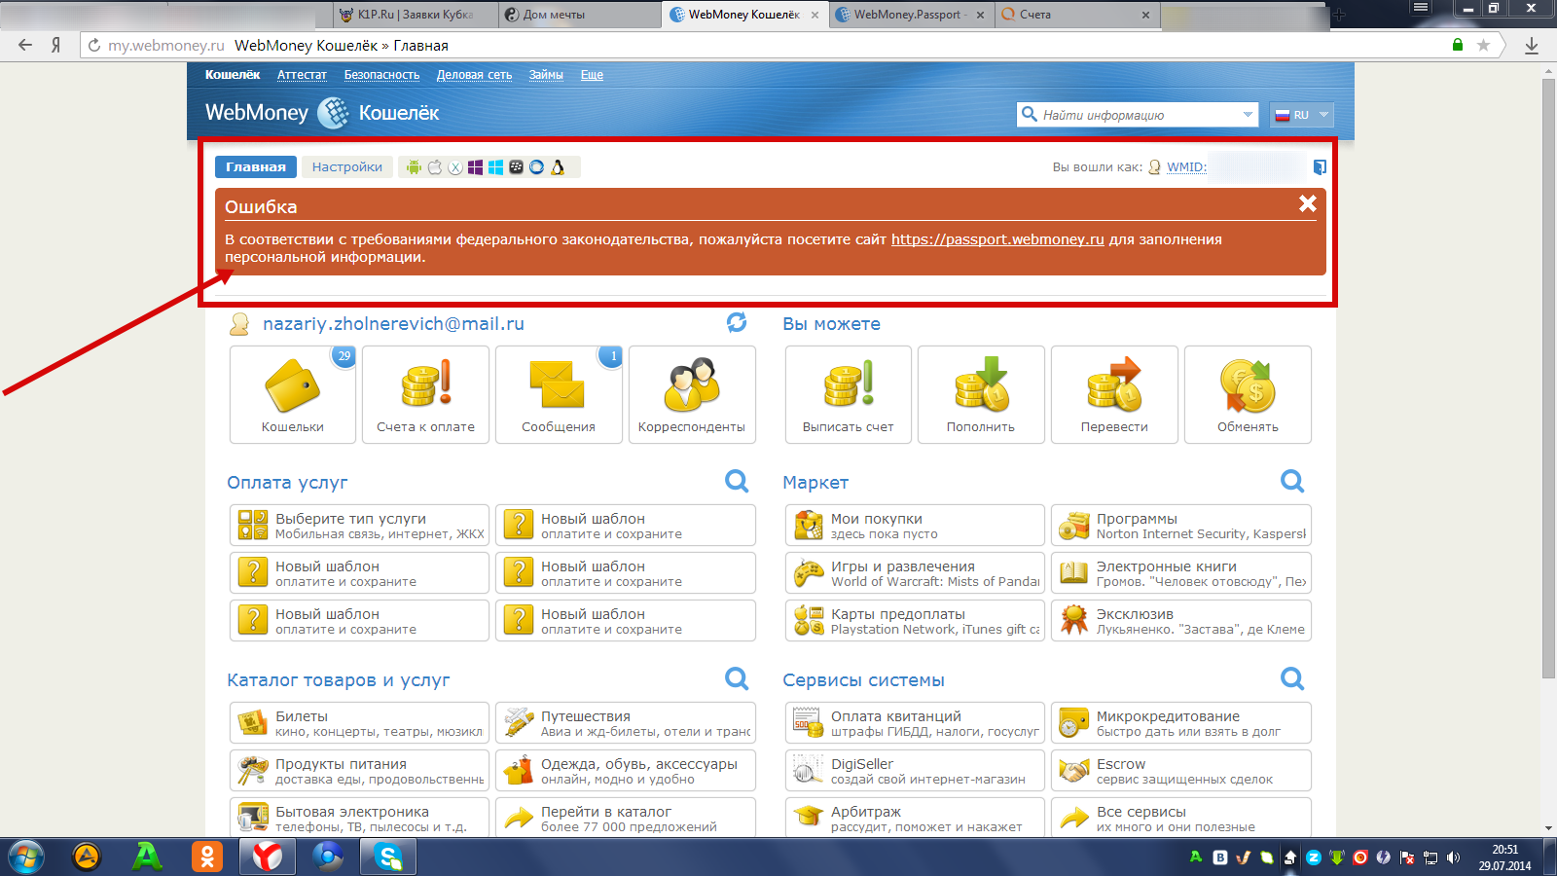Expand the Найти информацию search dropdown arrow
1557x876 pixels.
coord(1248,115)
